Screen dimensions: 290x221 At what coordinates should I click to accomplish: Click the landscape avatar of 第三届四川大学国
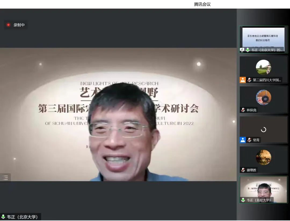pyautogui.click(x=263, y=67)
